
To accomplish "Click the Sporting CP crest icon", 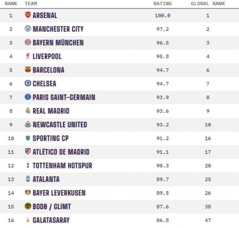I will pyautogui.click(x=28, y=138).
